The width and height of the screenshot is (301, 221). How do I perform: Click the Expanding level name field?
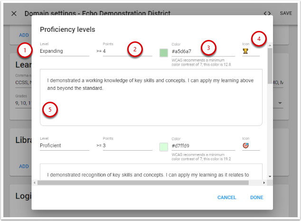[x=64, y=51]
